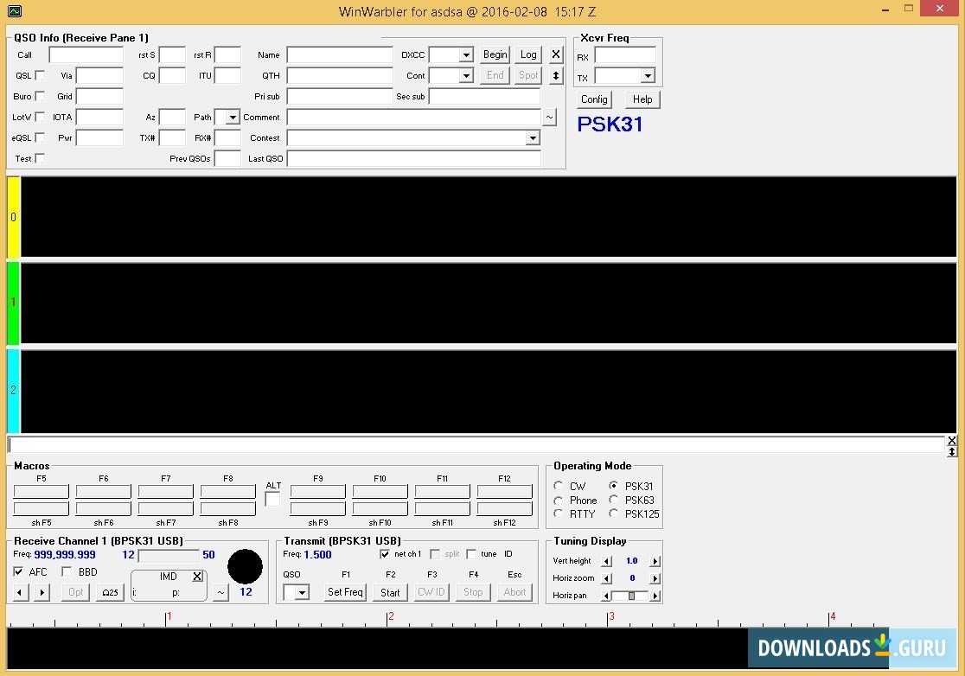This screenshot has height=676, width=965.
Task: Select CW operating mode
Action: (x=559, y=485)
